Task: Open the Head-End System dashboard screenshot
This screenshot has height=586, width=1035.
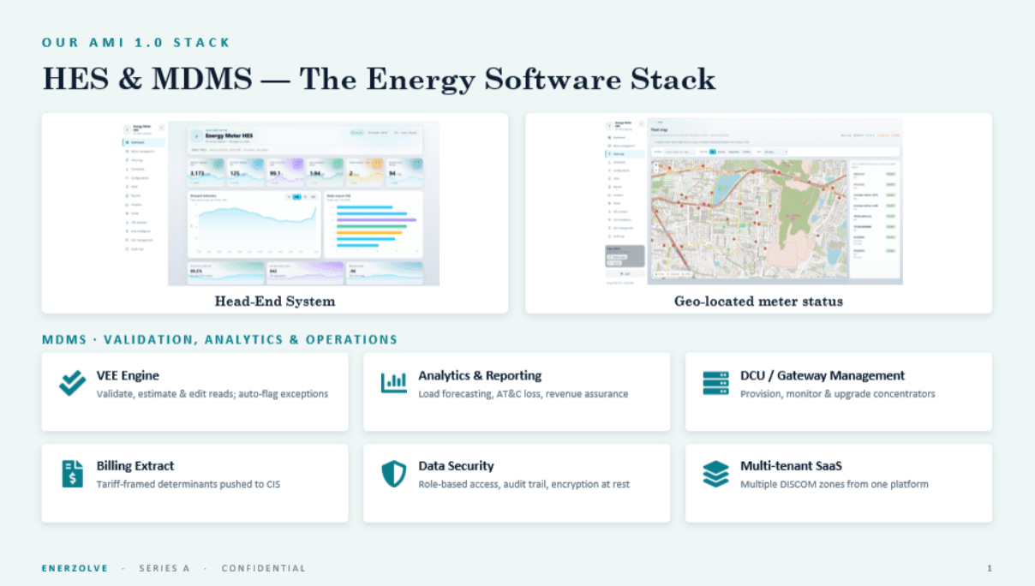Action: pyautogui.click(x=280, y=203)
